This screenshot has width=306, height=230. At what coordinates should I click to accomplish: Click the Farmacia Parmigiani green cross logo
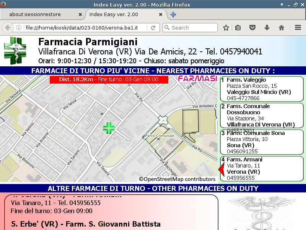(16, 51)
